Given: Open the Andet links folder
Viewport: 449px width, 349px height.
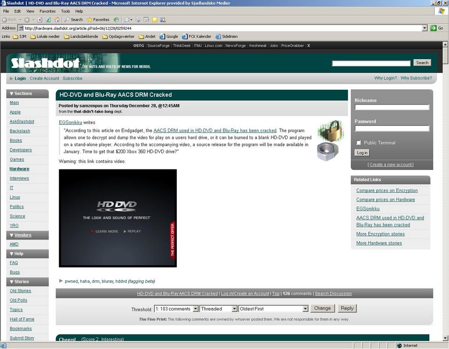Looking at the screenshot, I should click(147, 37).
